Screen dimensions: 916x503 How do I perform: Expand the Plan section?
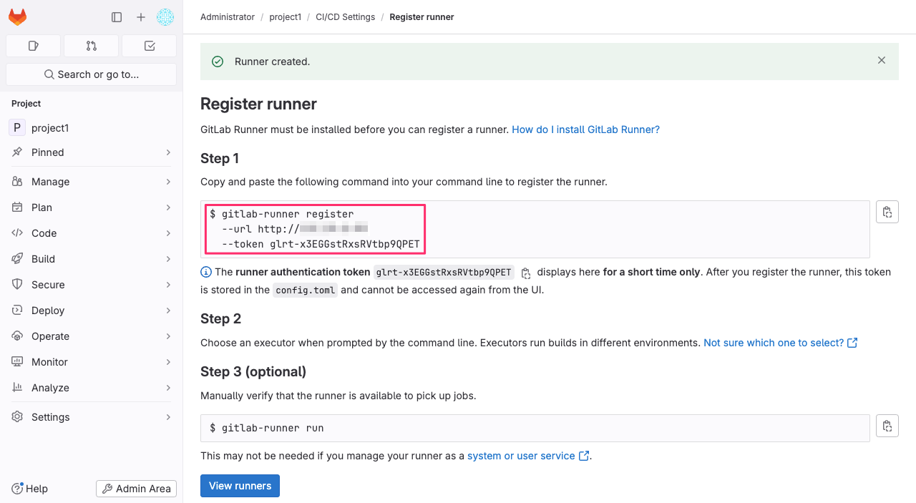pos(92,207)
